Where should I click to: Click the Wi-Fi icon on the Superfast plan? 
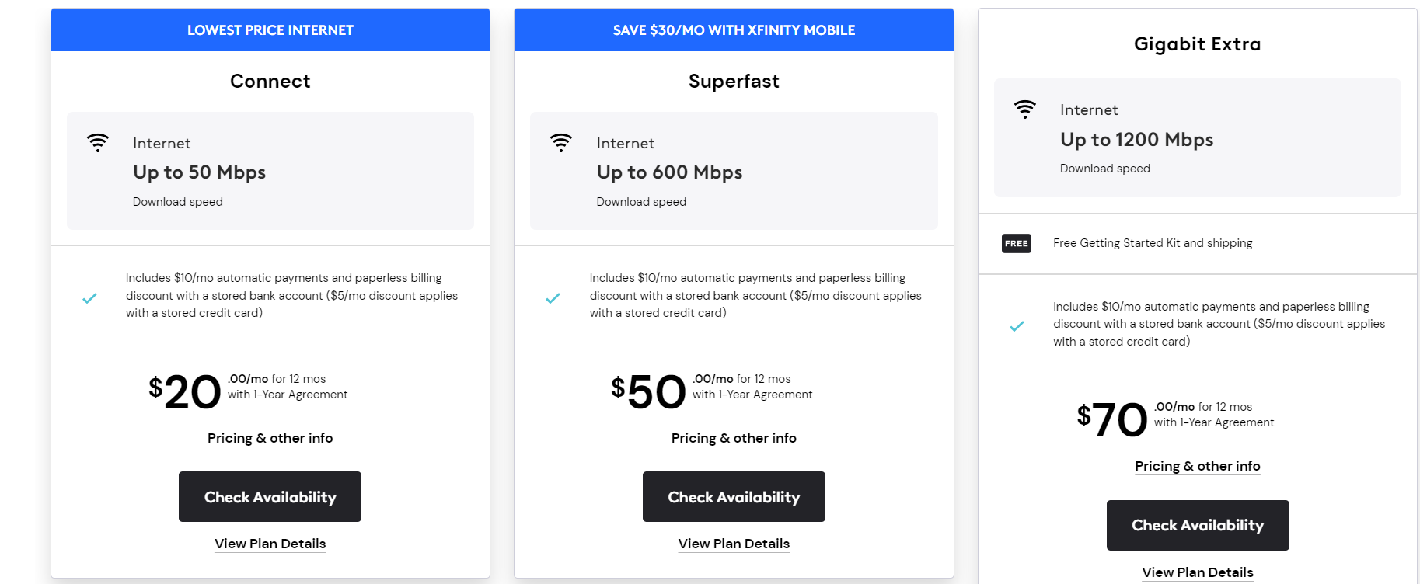561,143
